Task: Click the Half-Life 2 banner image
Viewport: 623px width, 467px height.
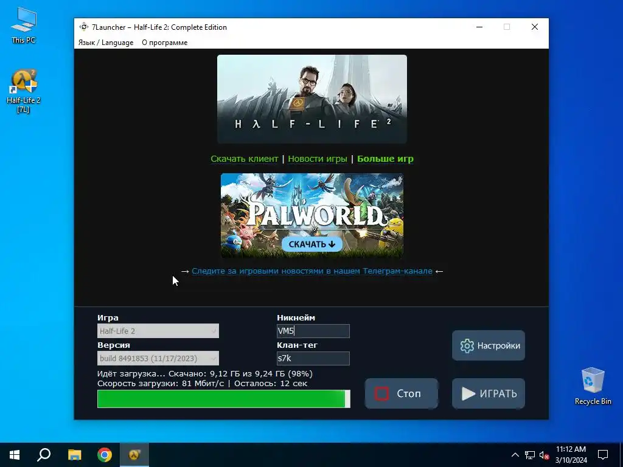Action: 312,99
